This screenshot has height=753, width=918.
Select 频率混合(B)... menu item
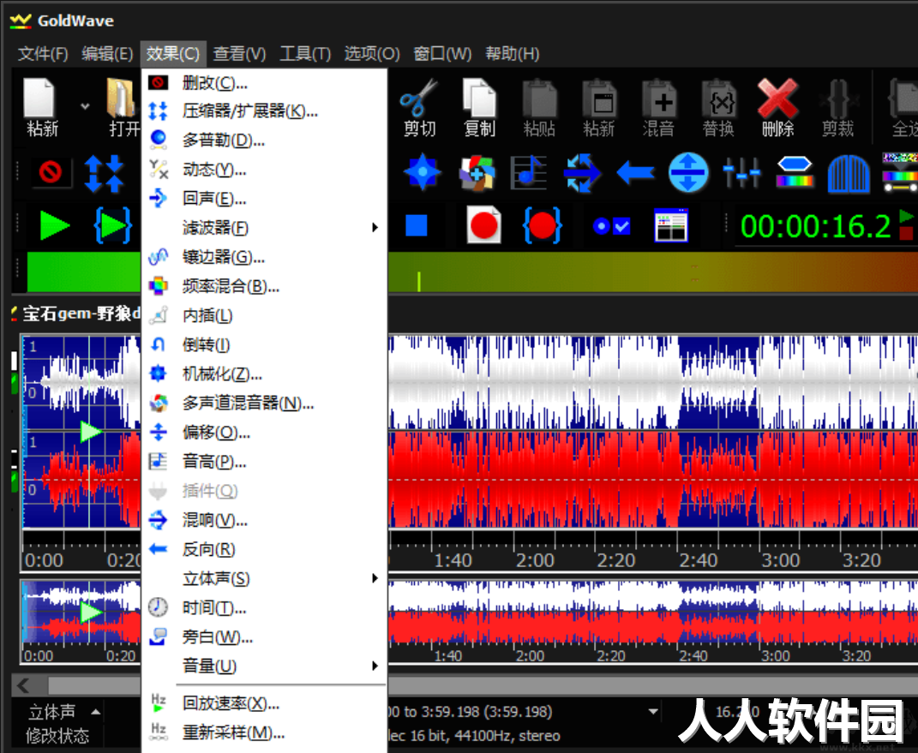pyautogui.click(x=264, y=285)
